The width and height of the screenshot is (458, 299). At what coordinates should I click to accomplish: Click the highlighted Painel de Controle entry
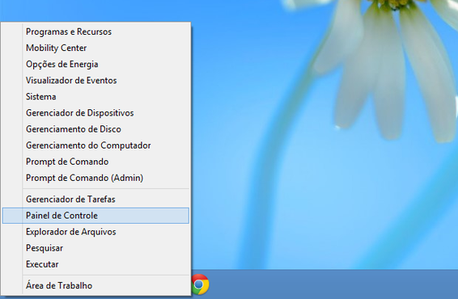click(x=95, y=216)
